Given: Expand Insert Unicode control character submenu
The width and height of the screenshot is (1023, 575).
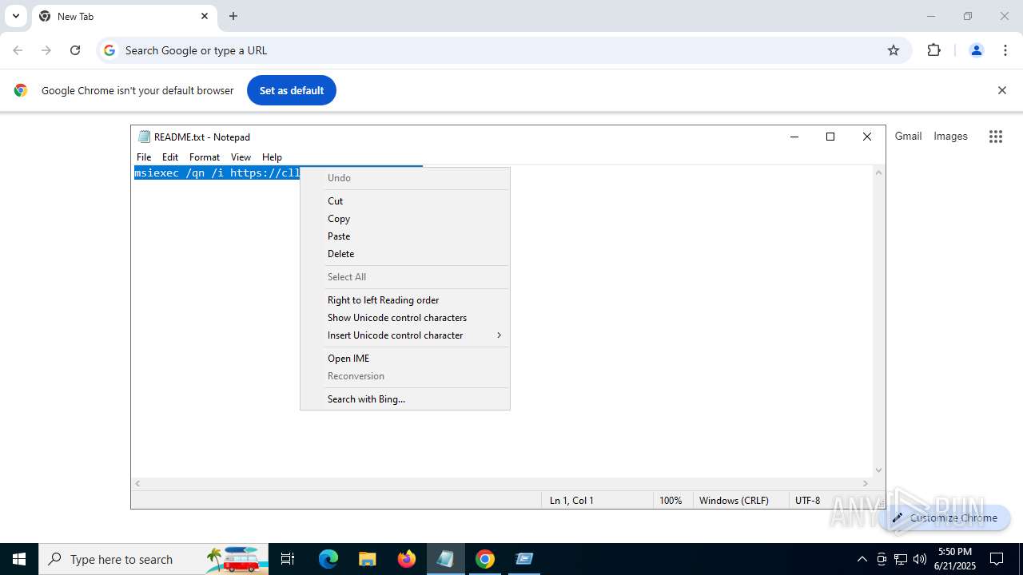Looking at the screenshot, I should (x=405, y=335).
